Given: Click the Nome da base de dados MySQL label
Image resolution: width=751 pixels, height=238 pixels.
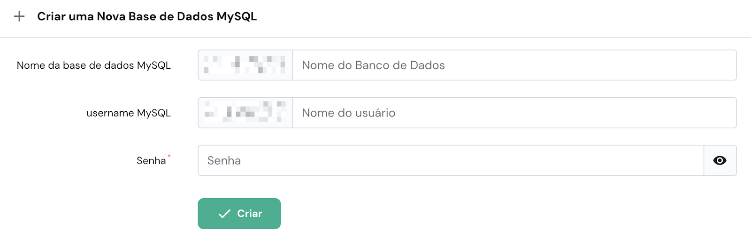Looking at the screenshot, I should pyautogui.click(x=94, y=65).
